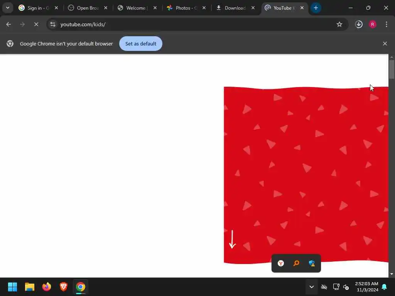This screenshot has height=296, width=395.
Task: Open the clock and date 2:52:03 AM
Action: [x=367, y=287]
